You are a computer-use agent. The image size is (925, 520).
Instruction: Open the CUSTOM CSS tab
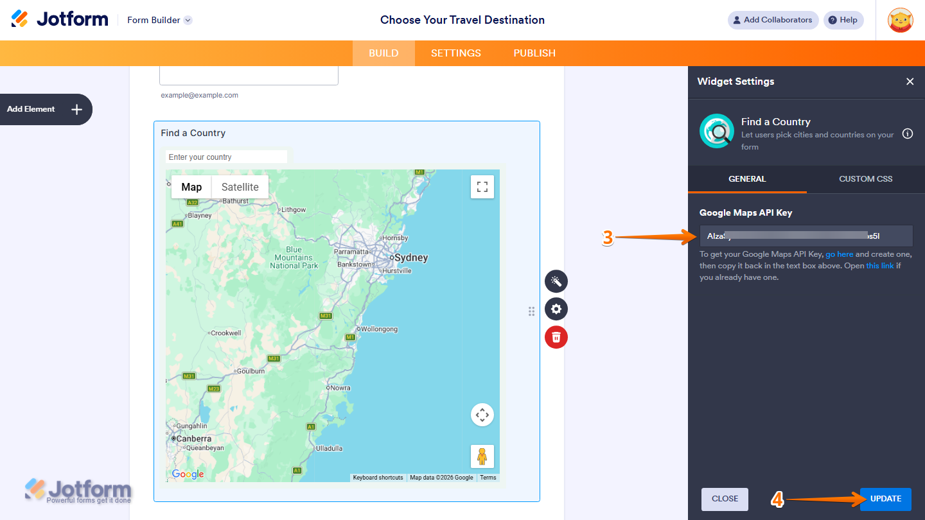click(x=865, y=179)
